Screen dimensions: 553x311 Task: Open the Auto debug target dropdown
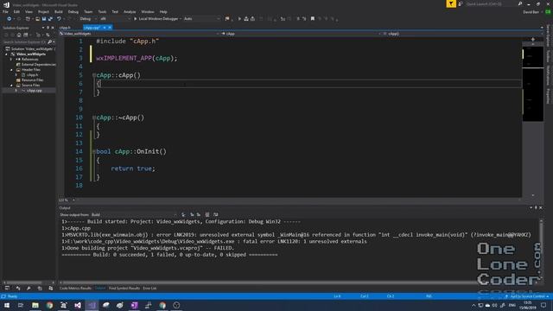[201, 19]
